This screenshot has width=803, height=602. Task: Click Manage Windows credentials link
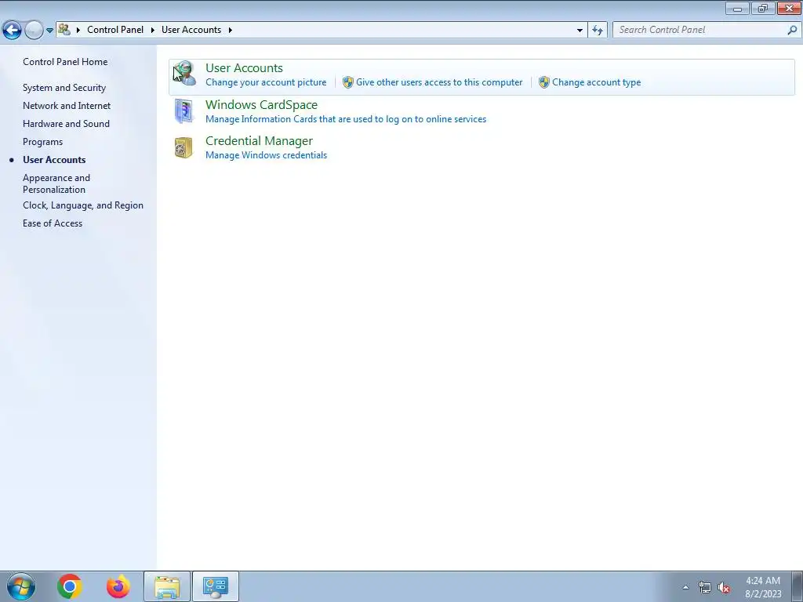pyautogui.click(x=266, y=155)
